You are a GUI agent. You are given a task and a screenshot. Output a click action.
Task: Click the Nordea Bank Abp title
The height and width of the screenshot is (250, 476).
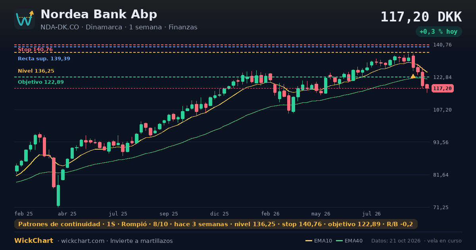[99, 14]
